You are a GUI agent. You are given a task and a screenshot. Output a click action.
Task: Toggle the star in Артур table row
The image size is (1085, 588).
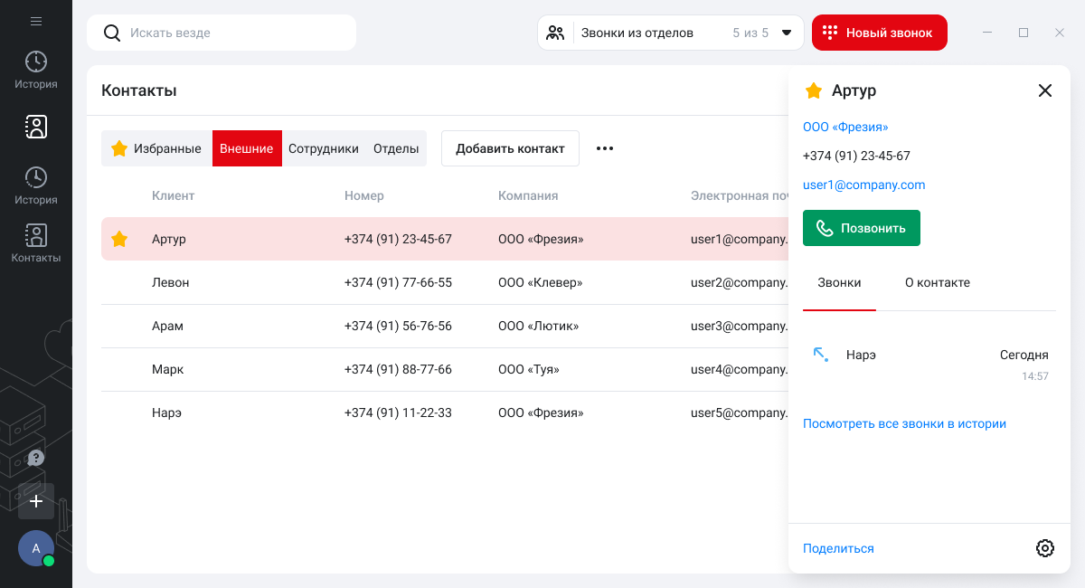coord(119,240)
